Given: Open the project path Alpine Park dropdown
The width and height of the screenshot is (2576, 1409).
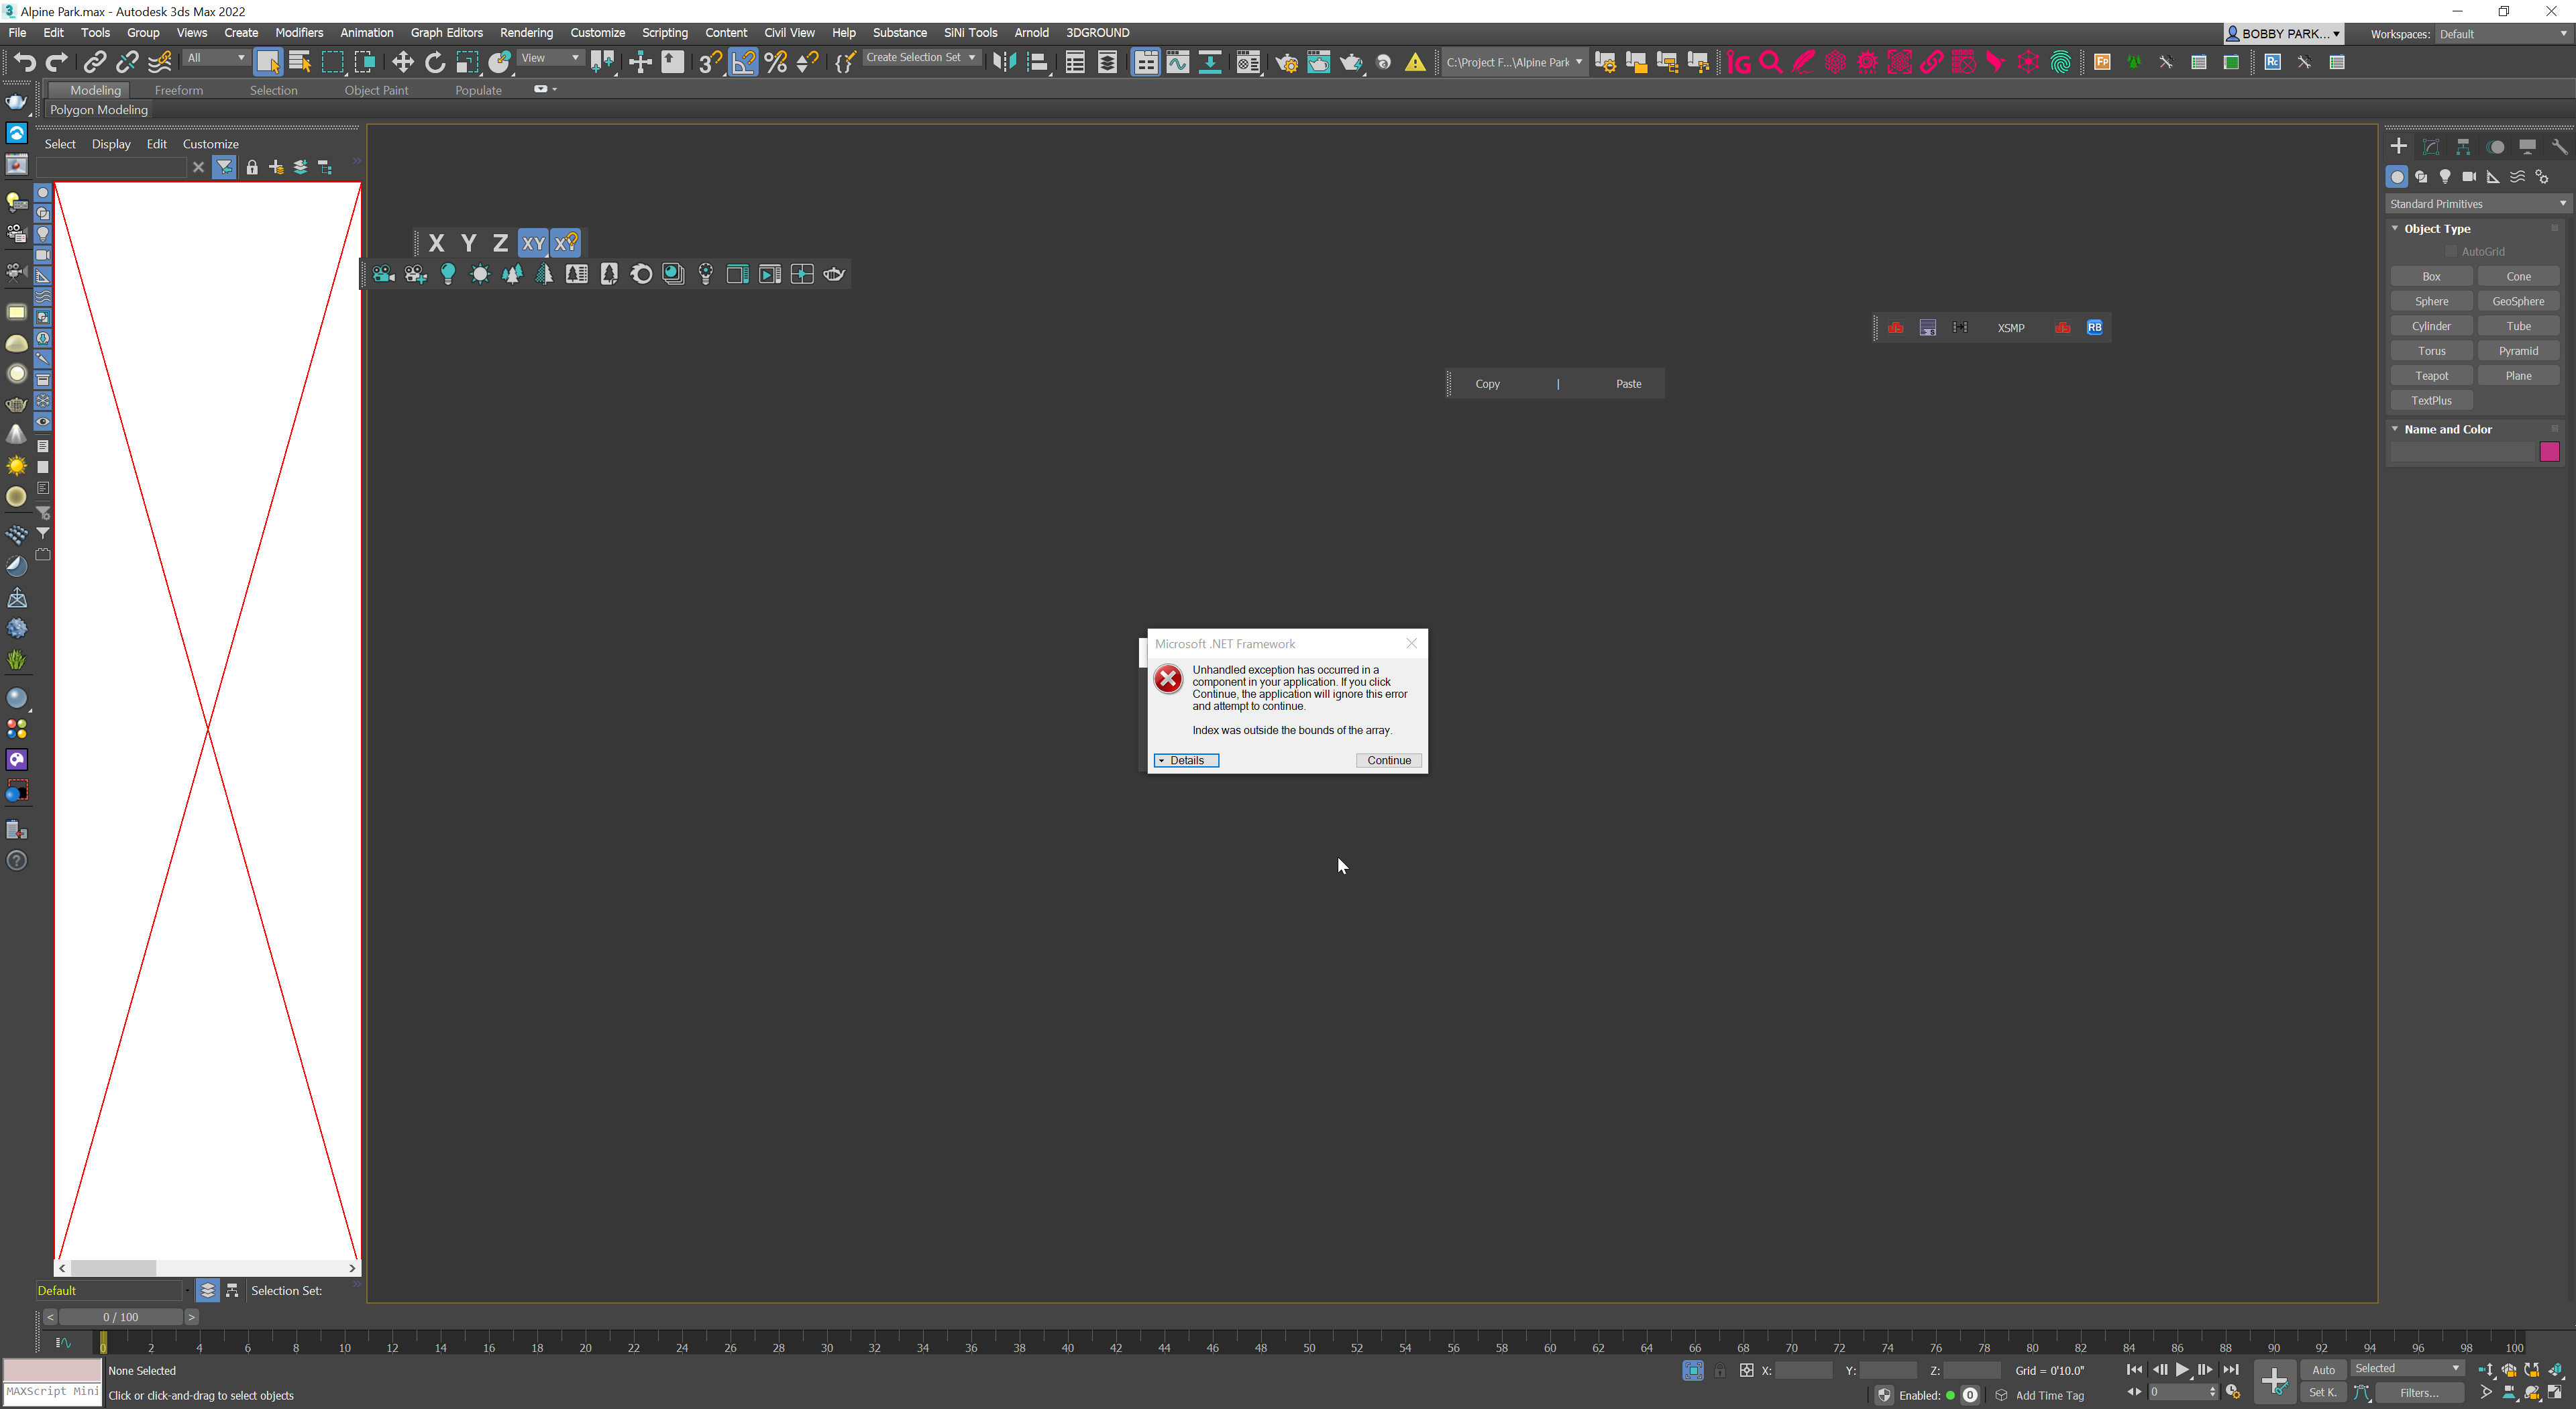Looking at the screenshot, I should coord(1514,62).
